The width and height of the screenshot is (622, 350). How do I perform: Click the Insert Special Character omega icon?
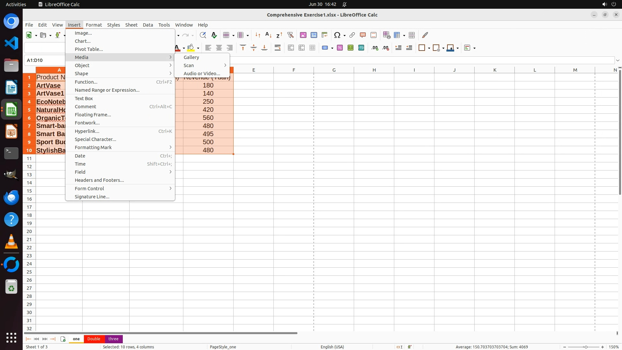click(337, 35)
